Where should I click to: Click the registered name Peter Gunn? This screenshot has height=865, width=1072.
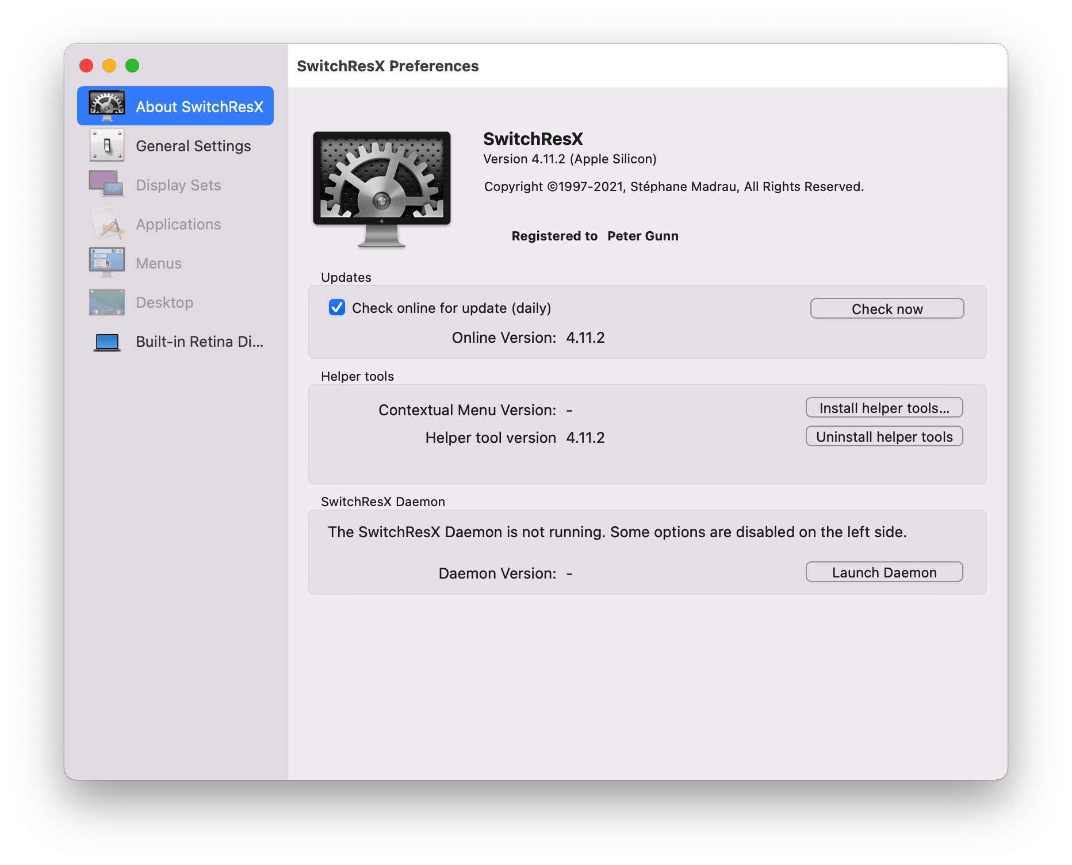642,236
